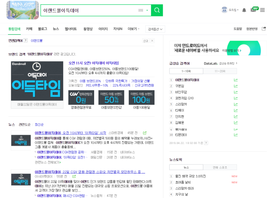Screen dimensions: 267x198
Task: Open the on-screen keyboard icon in search box
Action: click(141, 10)
